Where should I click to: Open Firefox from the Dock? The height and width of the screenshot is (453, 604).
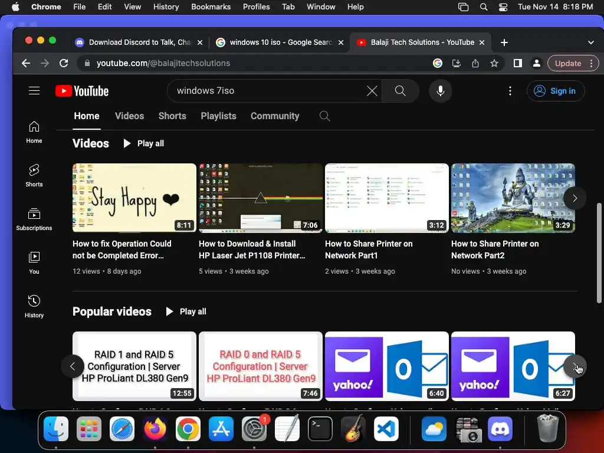(155, 429)
